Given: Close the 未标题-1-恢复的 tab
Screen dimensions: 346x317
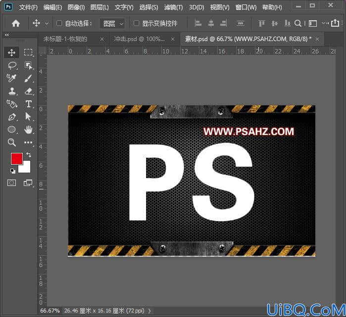Looking at the screenshot, I should 102,39.
